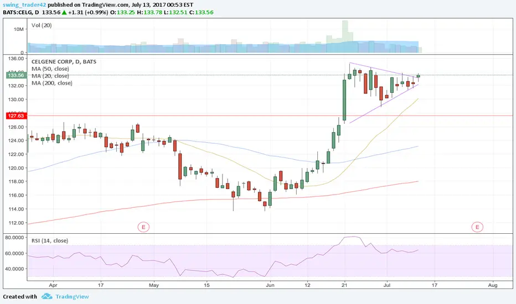Click the +1.31 (+0.99%) change value

[88, 13]
